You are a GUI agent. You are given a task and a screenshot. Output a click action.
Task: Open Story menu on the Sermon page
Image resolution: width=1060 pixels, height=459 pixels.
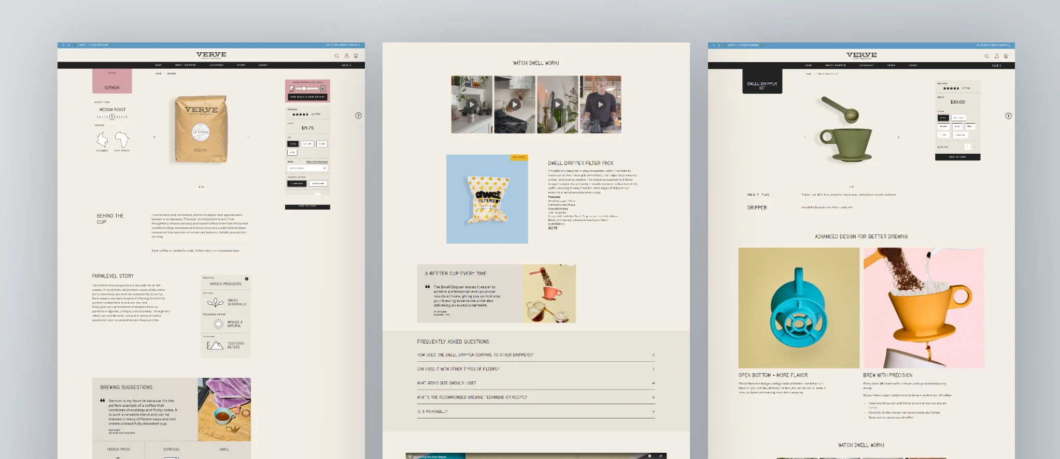(241, 65)
